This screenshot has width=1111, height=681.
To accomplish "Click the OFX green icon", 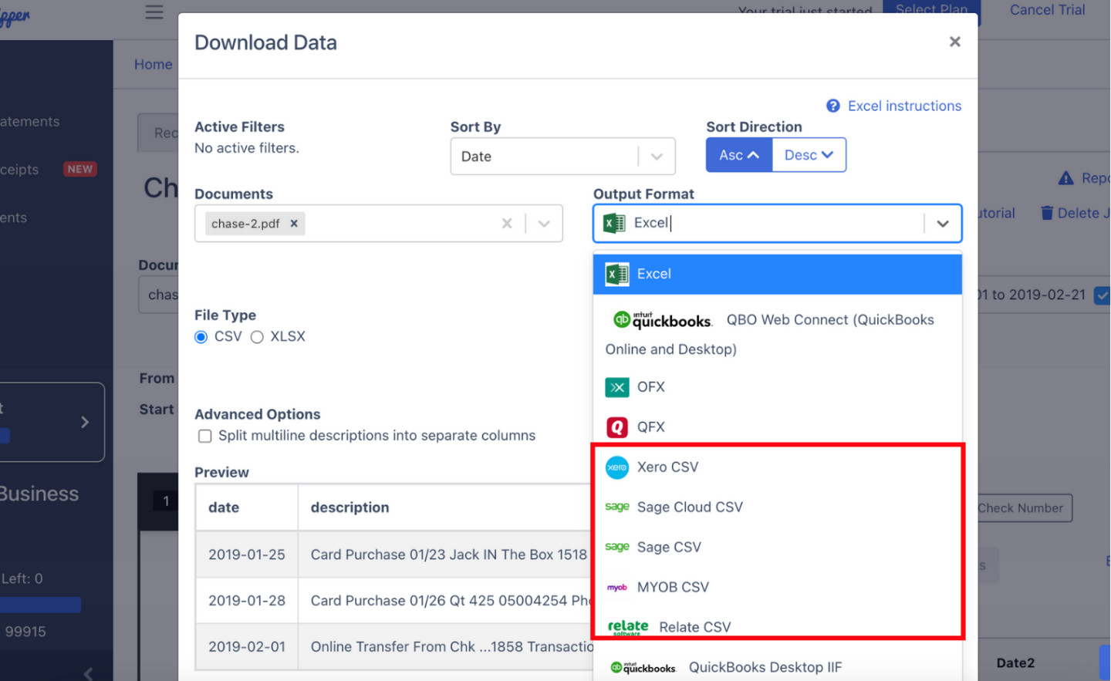I will [617, 387].
